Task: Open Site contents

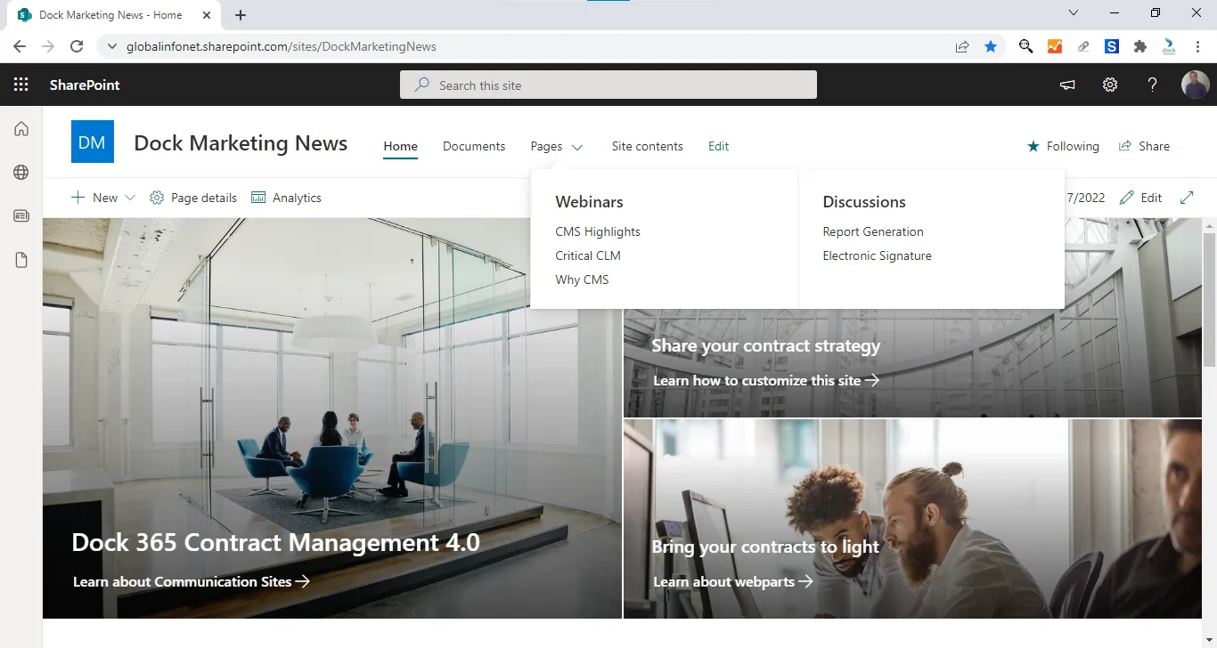Action: [x=648, y=146]
